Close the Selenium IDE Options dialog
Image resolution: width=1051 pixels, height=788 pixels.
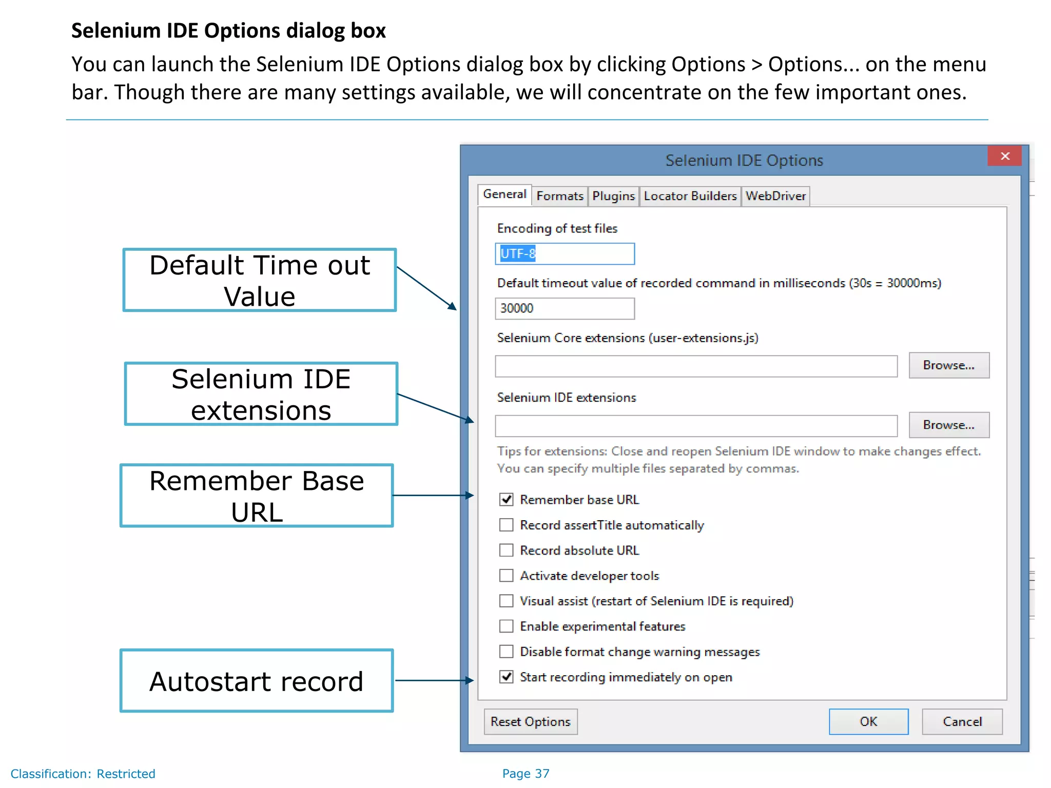point(1004,156)
